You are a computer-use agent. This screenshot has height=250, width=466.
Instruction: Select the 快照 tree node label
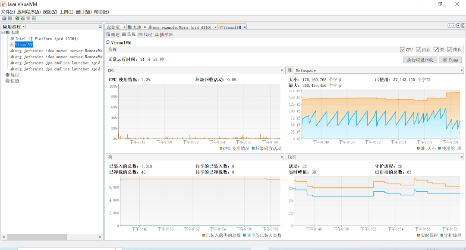pos(15,81)
